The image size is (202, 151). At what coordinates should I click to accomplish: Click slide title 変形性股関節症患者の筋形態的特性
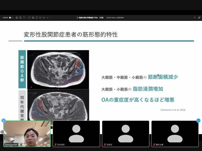pos(71,34)
